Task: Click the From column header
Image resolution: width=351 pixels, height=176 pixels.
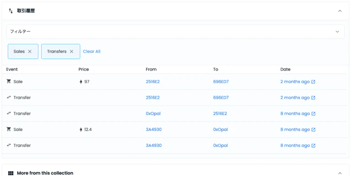Action: [151, 69]
